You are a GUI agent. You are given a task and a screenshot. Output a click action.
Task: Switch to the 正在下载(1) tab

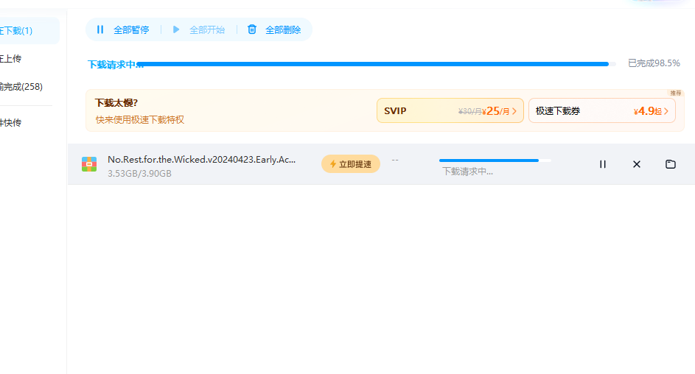pos(16,31)
